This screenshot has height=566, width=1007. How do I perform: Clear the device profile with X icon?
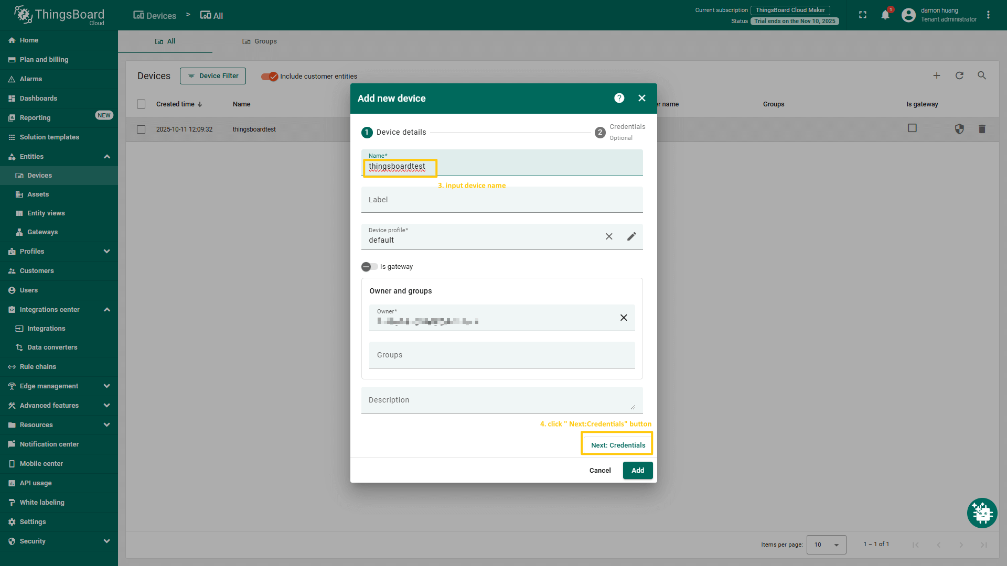coord(609,236)
